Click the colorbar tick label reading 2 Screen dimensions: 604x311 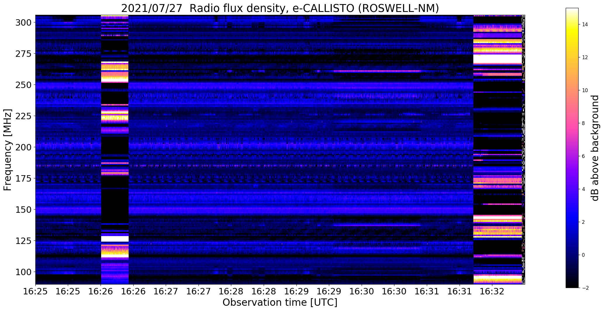tap(584, 222)
